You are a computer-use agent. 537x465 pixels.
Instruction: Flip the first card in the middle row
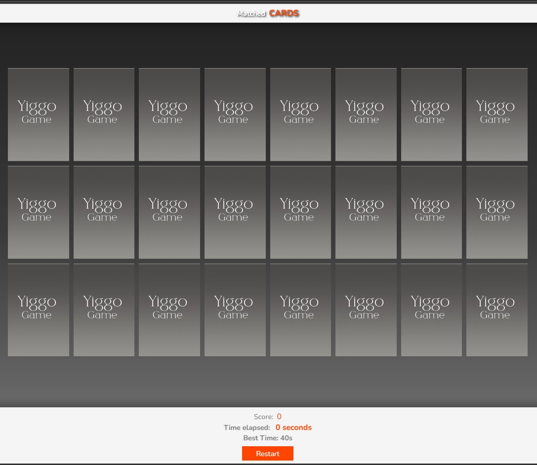point(39,212)
